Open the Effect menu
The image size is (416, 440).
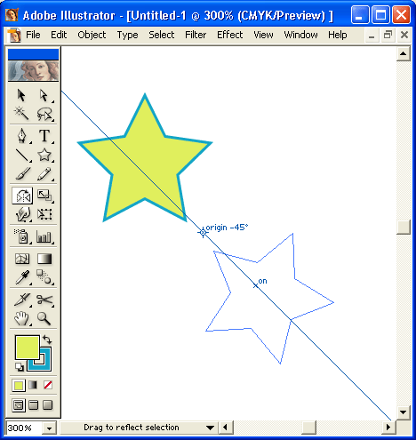(229, 35)
